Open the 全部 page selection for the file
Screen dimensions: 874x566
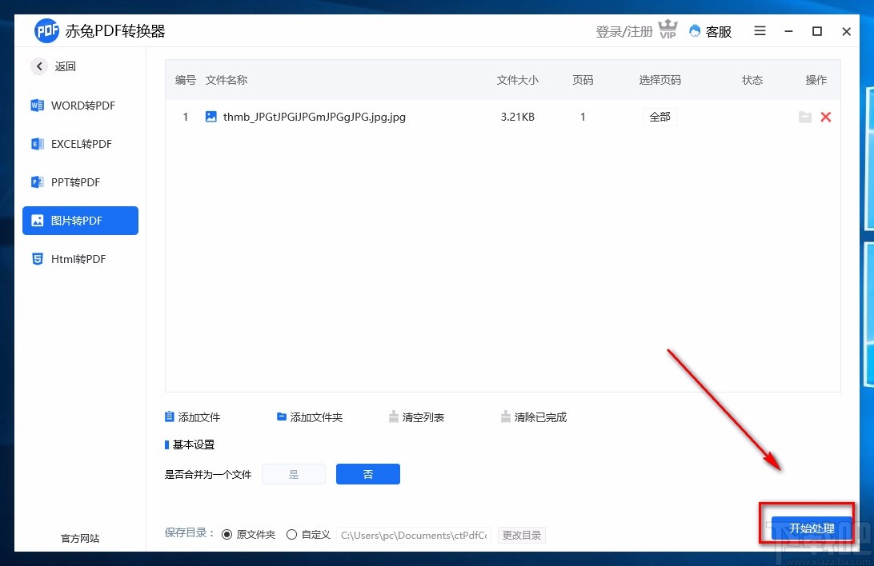[660, 117]
